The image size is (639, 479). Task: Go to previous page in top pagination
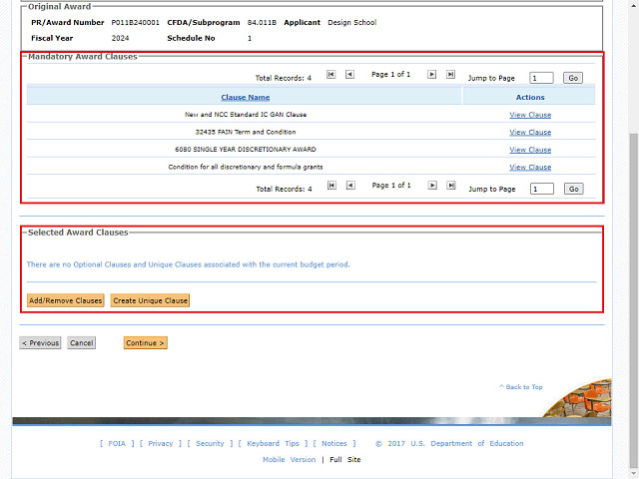[x=349, y=75]
